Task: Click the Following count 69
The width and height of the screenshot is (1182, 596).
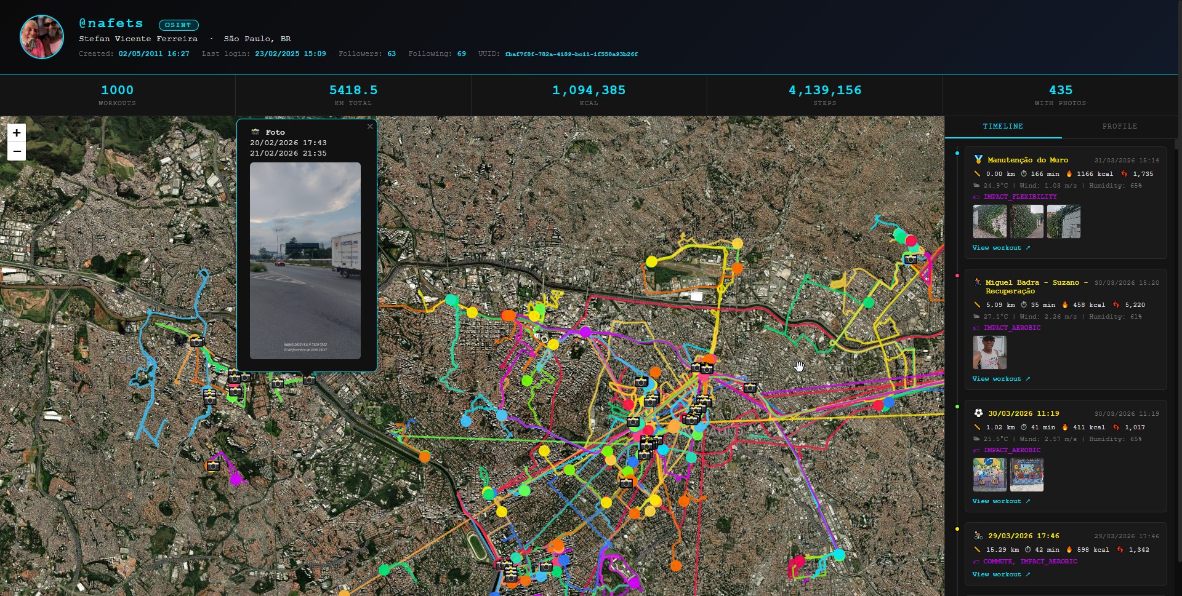Action: [462, 54]
